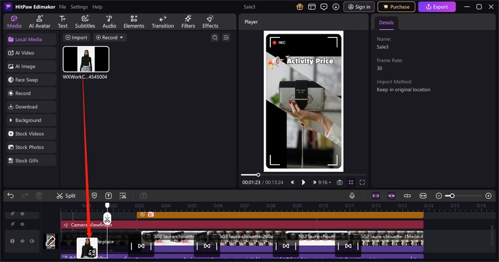Click the Export button

437,7
